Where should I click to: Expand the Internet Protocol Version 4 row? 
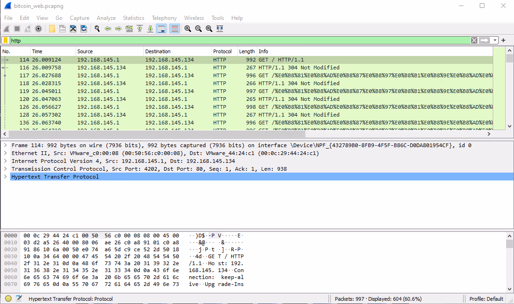click(x=5, y=161)
